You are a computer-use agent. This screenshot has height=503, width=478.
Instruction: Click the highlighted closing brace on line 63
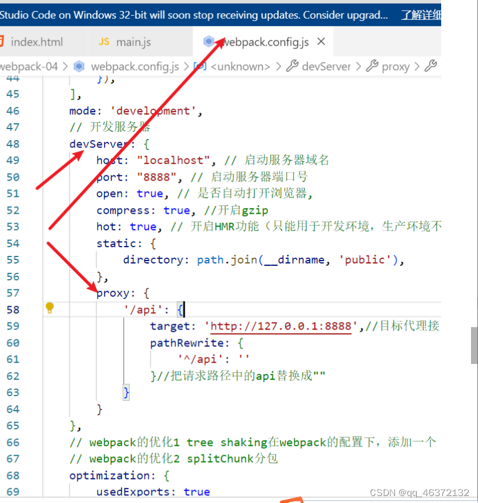click(126, 393)
